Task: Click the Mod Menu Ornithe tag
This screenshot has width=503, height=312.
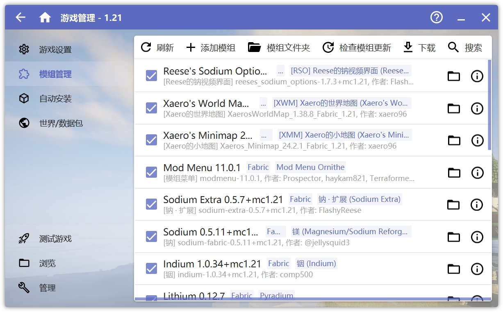Action: click(310, 167)
